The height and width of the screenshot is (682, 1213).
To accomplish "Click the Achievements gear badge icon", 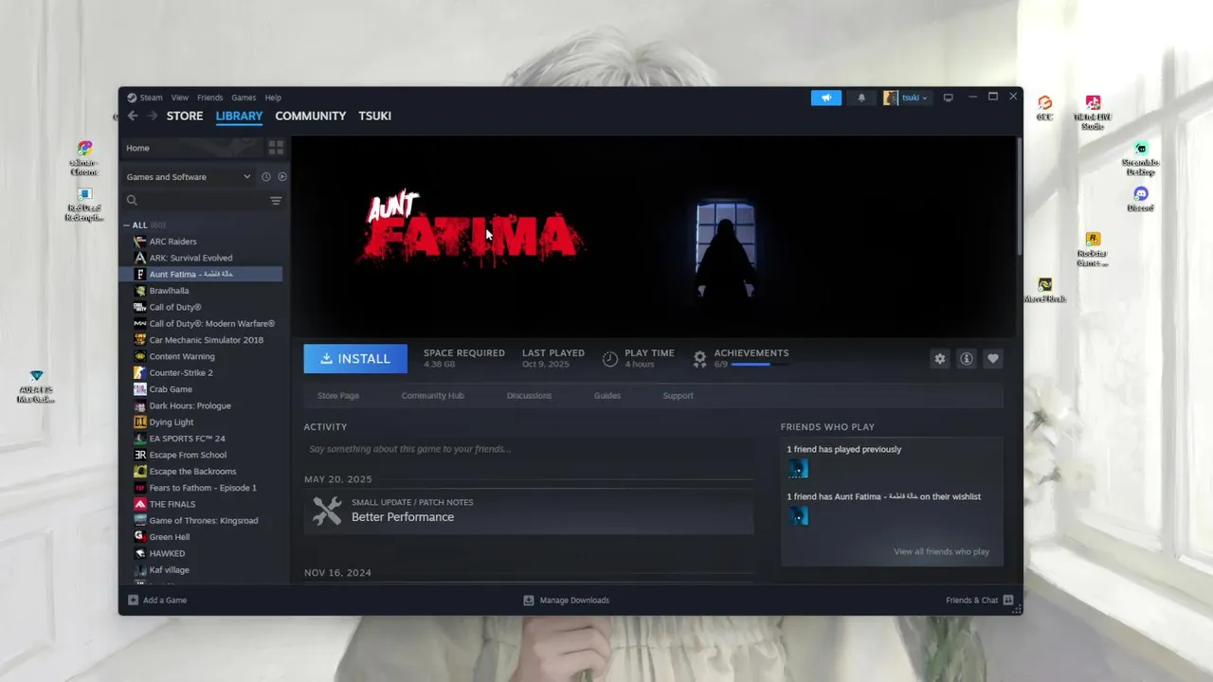I will [699, 359].
